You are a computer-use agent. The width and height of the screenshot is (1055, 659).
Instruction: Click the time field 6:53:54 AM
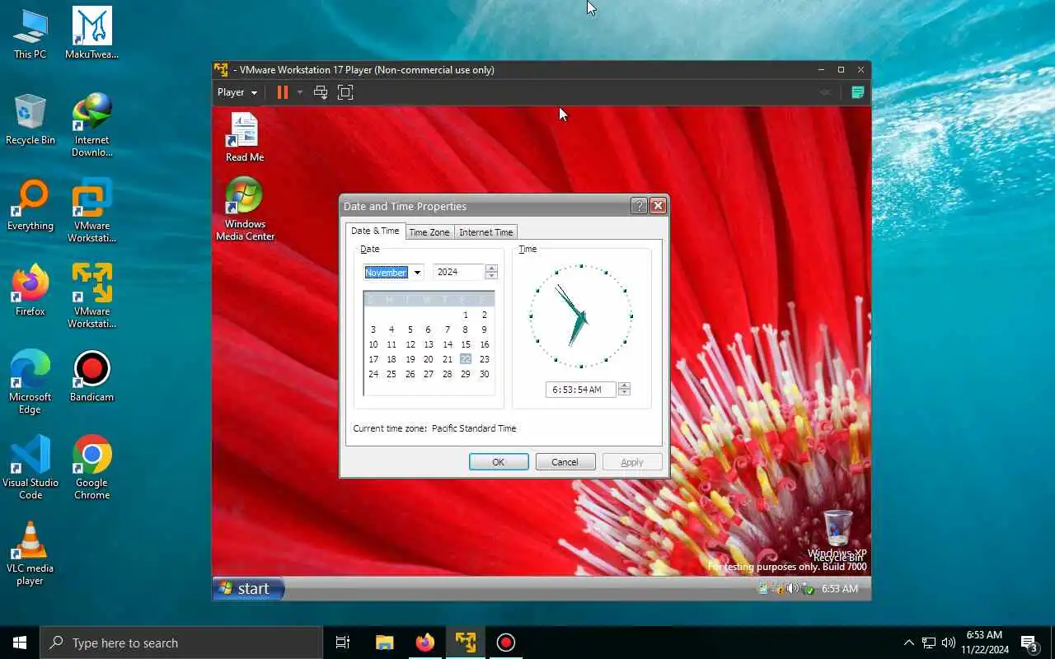click(580, 390)
